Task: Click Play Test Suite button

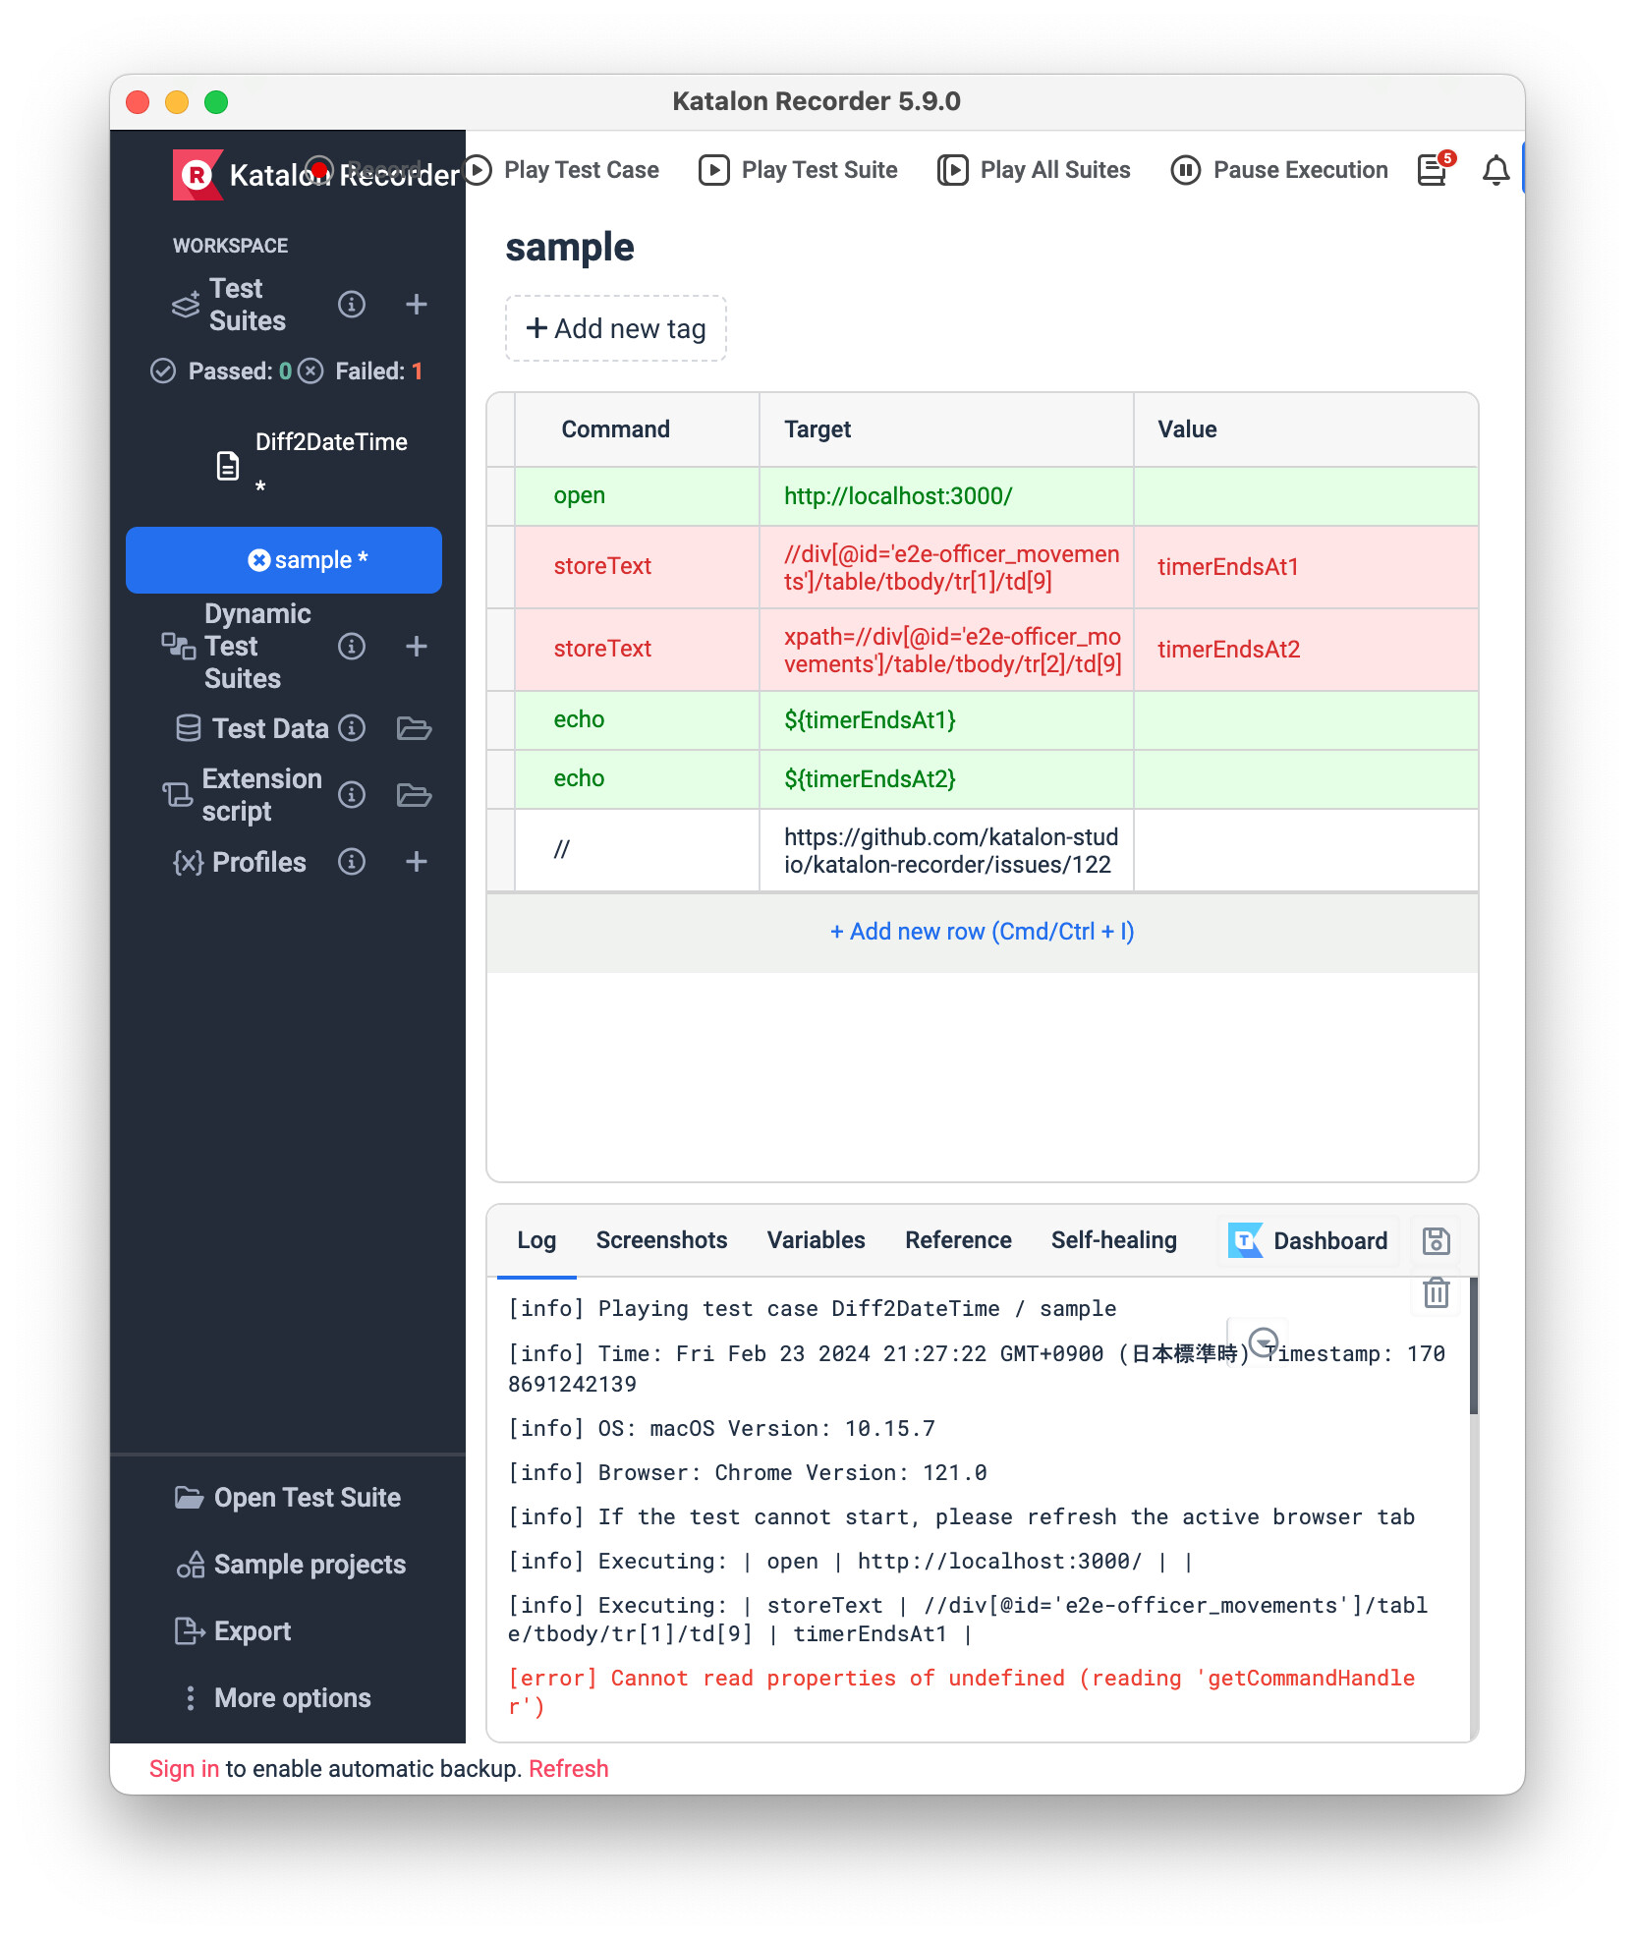Action: tap(798, 170)
